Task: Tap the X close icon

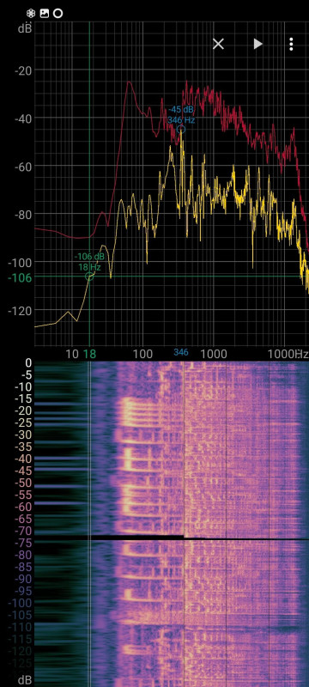Action: (x=218, y=44)
